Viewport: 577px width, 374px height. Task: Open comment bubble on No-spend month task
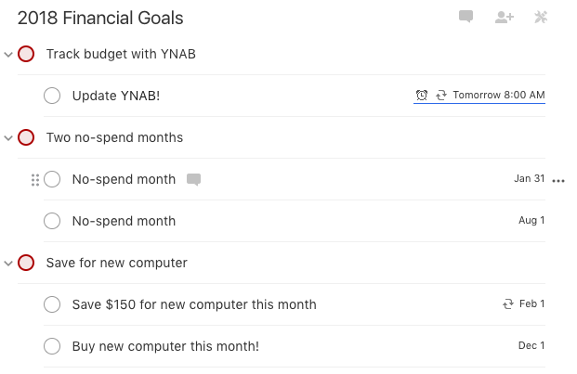point(193,179)
